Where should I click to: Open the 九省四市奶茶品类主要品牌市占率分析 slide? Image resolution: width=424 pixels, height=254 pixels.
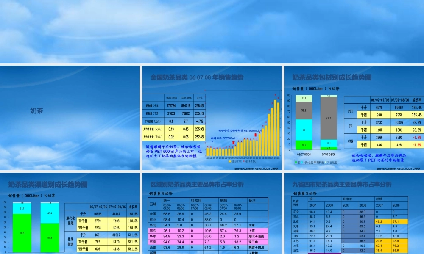pos(354,213)
